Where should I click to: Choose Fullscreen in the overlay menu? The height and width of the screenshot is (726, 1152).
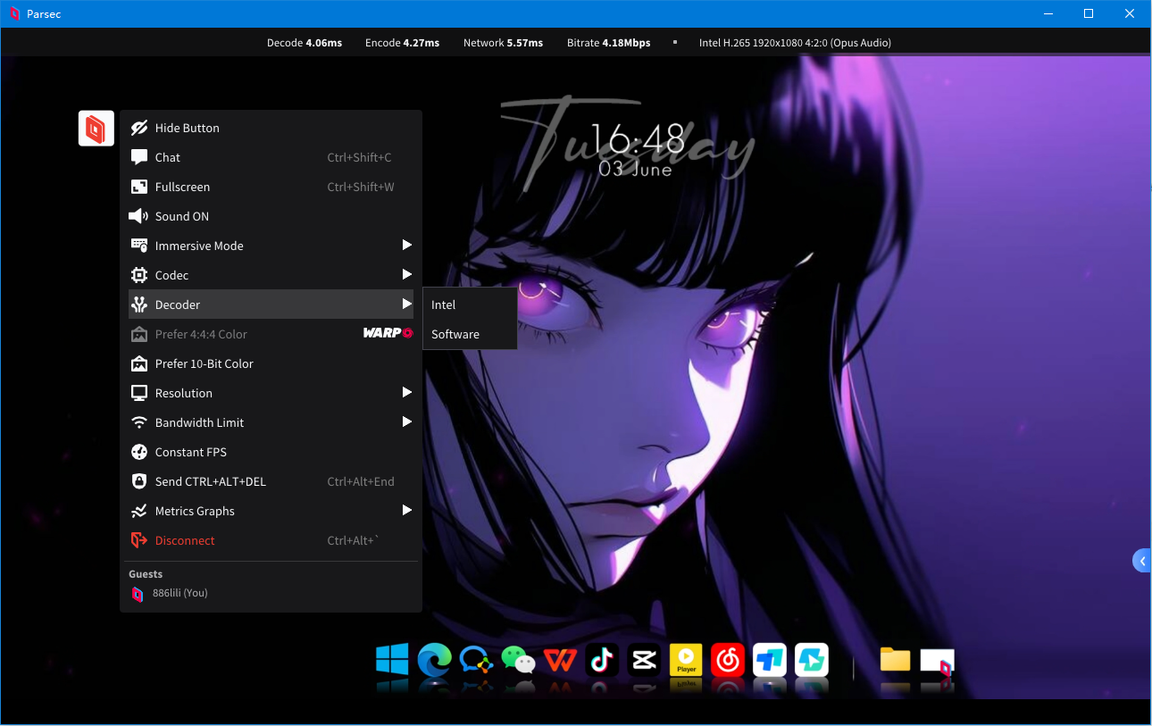pos(271,187)
